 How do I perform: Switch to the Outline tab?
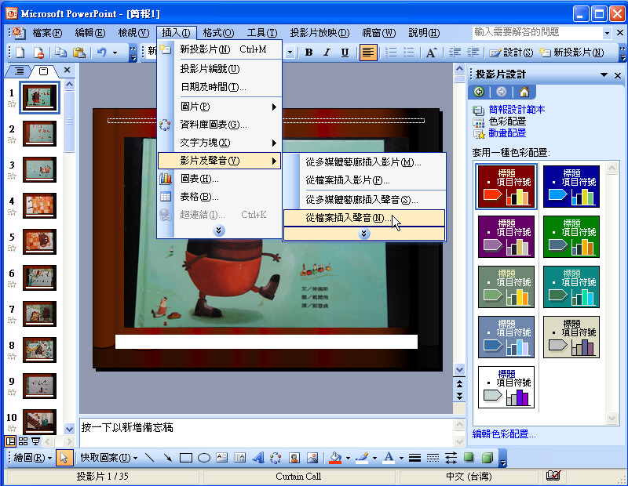coord(19,71)
